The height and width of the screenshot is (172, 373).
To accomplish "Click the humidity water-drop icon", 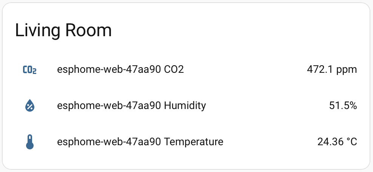I will coord(30,106).
